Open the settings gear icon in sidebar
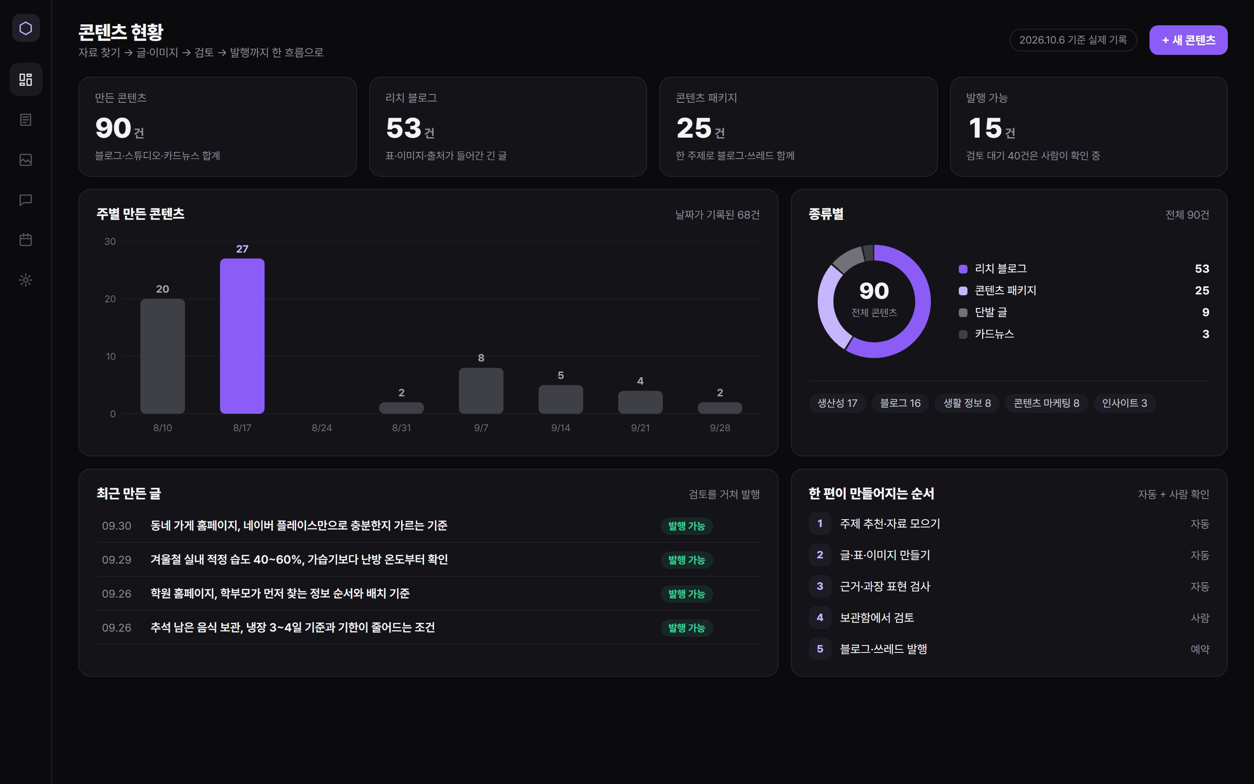 pos(26,280)
